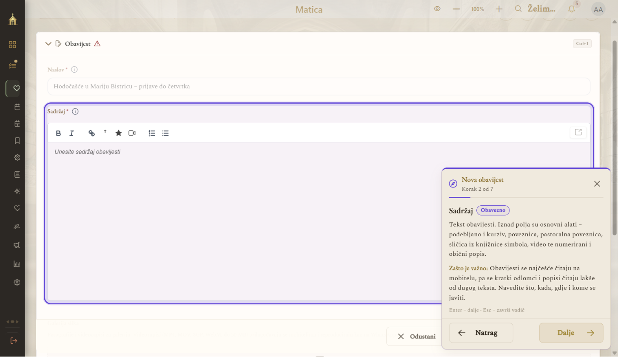Click the logout icon at the bottom of the sidebar

pyautogui.click(x=14, y=340)
